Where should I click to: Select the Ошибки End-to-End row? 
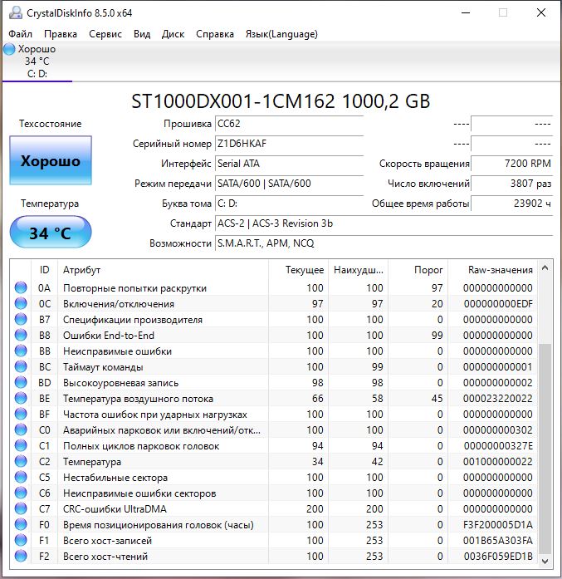coord(274,336)
